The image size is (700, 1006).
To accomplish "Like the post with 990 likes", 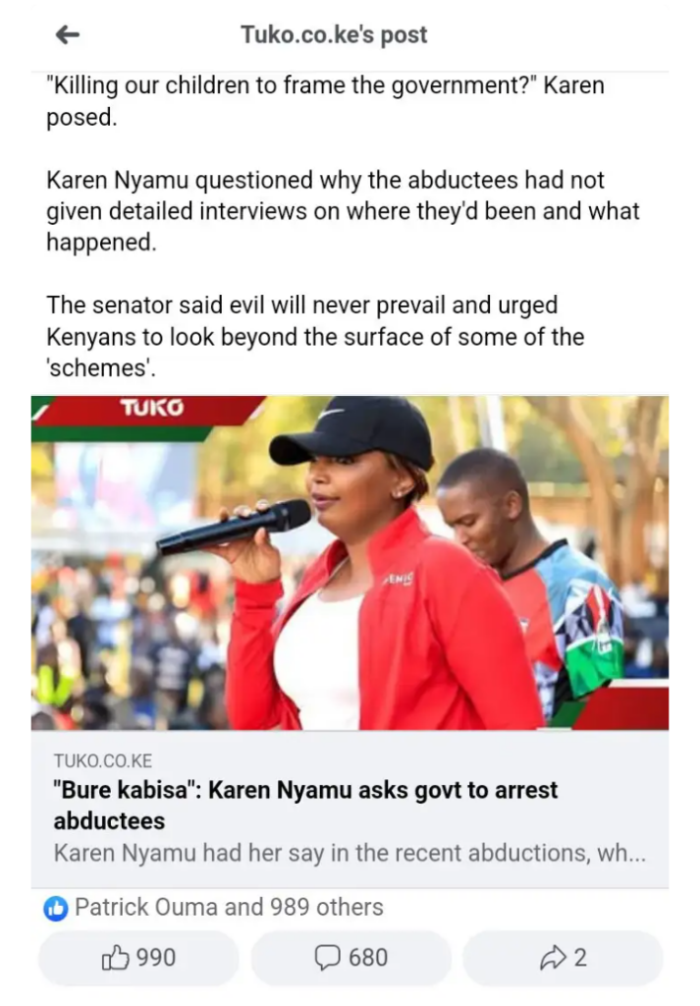I will point(139,958).
